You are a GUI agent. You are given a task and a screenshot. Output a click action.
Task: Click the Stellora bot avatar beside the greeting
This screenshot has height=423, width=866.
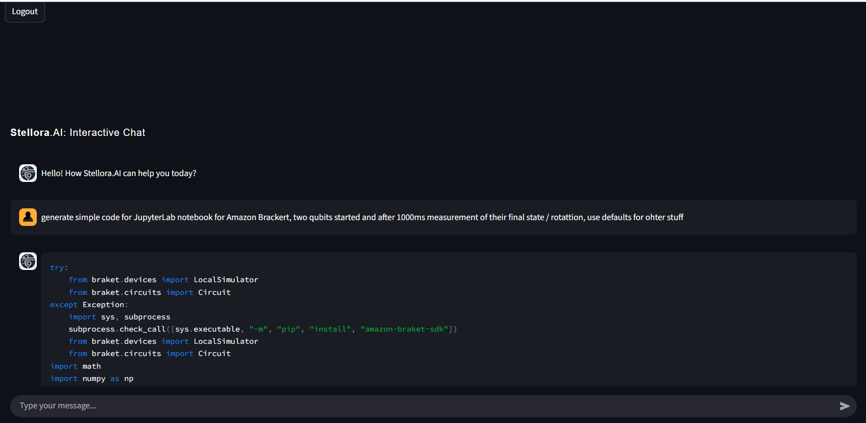pyautogui.click(x=28, y=173)
